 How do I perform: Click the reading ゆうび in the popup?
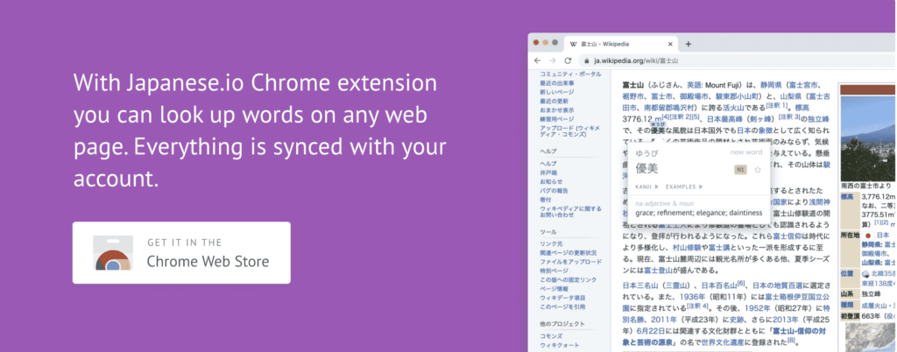tap(646, 153)
